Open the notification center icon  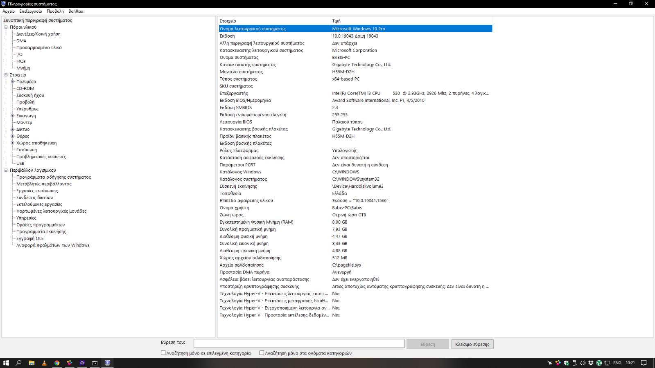[x=644, y=363]
